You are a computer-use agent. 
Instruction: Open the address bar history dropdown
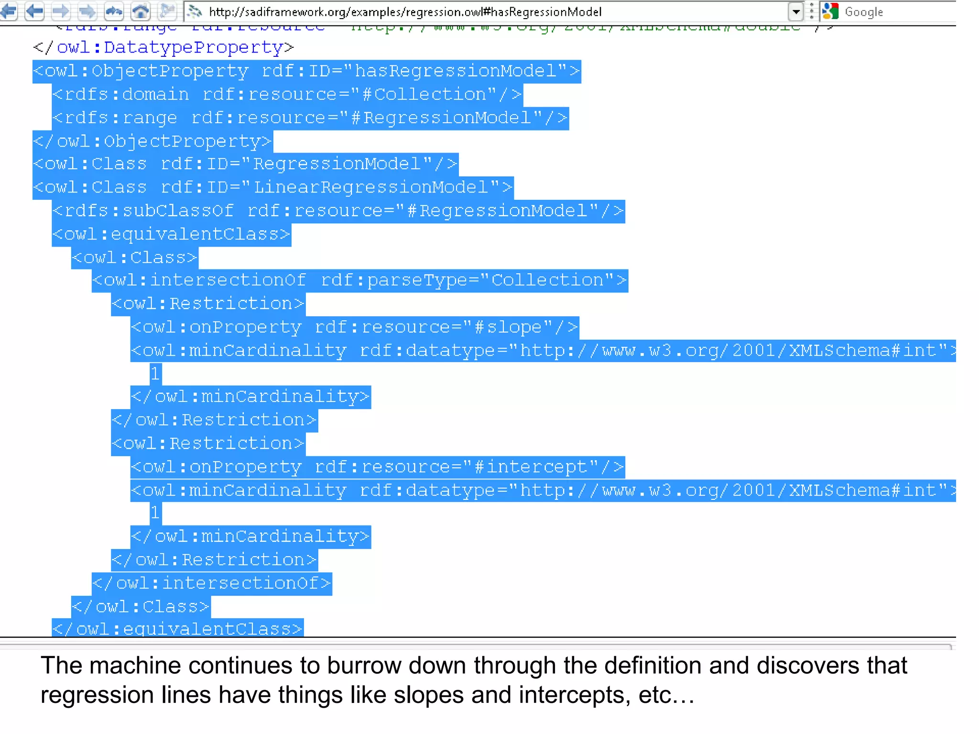pyautogui.click(x=795, y=12)
